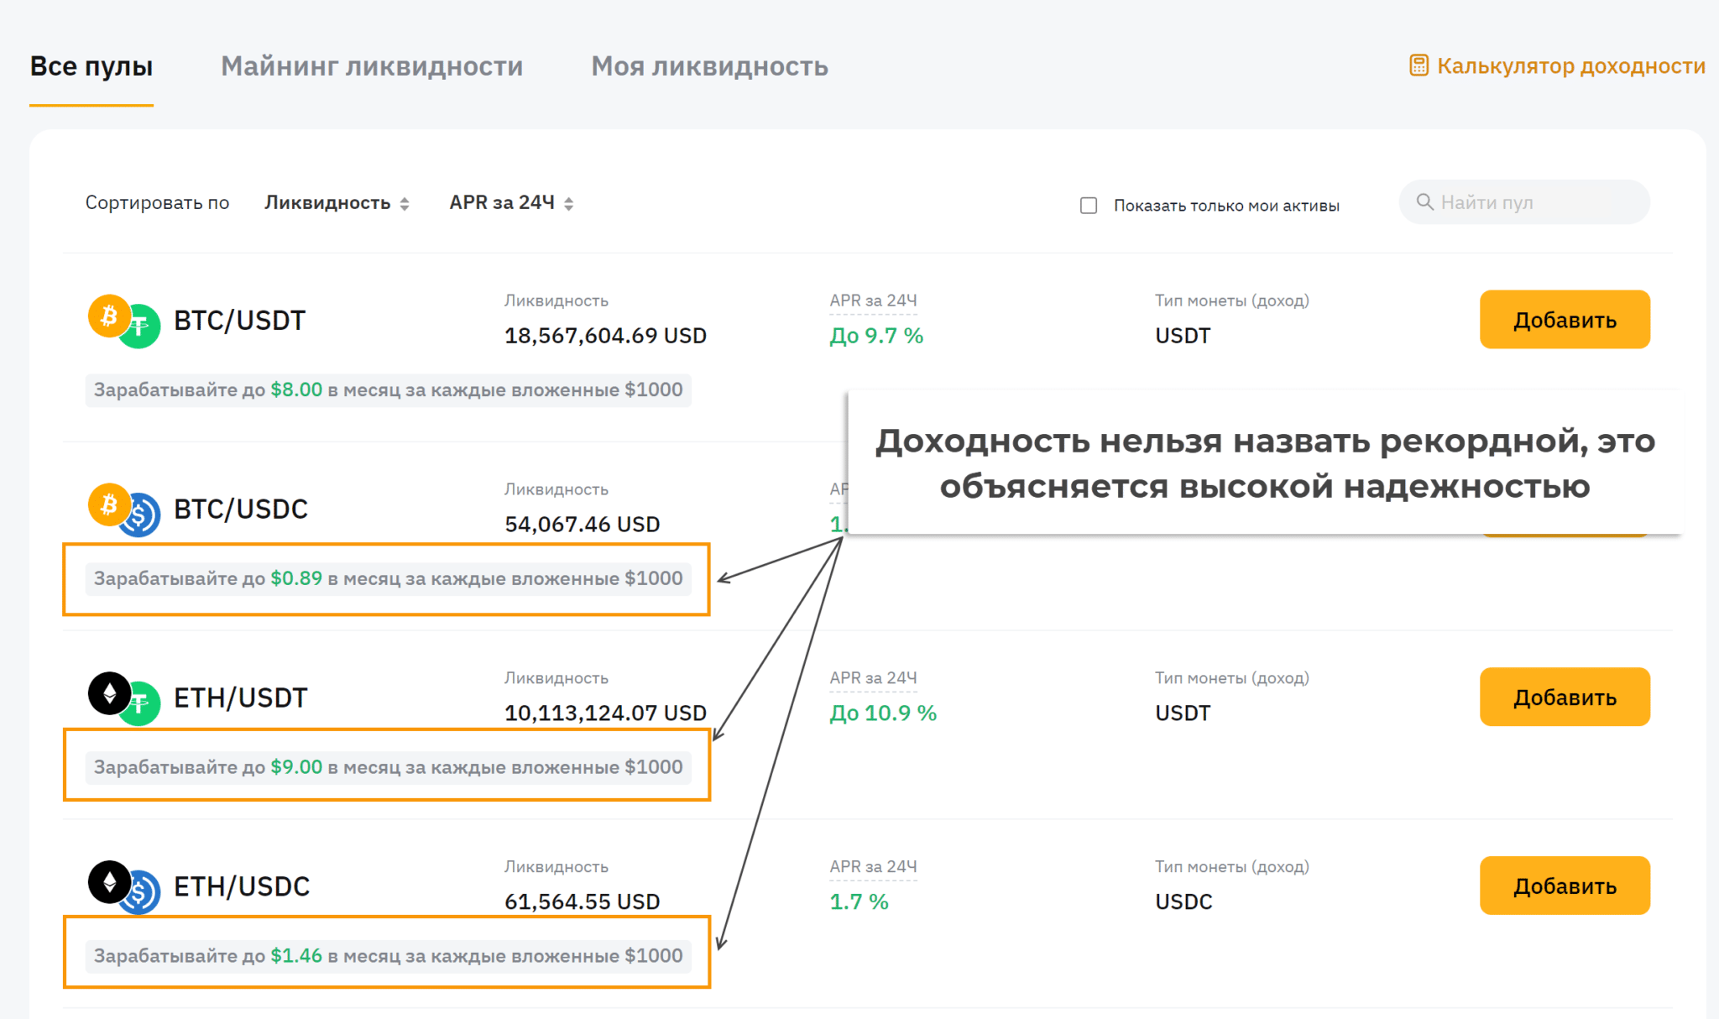The height and width of the screenshot is (1019, 1719).
Task: Open Калькулятор доходности link
Action: pyautogui.click(x=1570, y=65)
